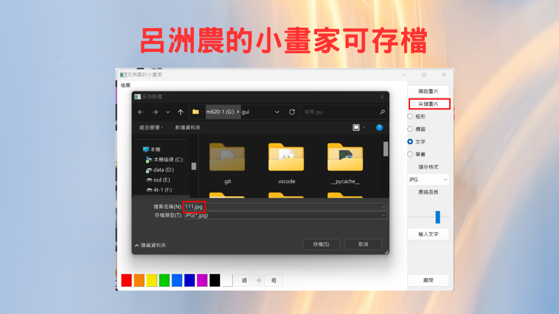Open the .vscode folder

coord(286,164)
